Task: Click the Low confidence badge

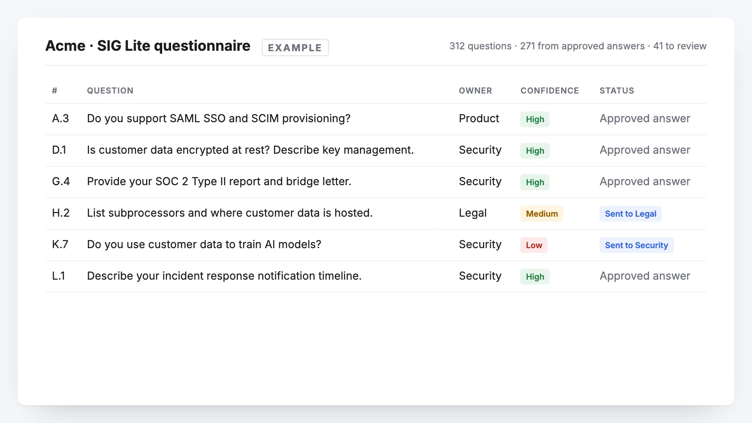Action: (x=534, y=245)
